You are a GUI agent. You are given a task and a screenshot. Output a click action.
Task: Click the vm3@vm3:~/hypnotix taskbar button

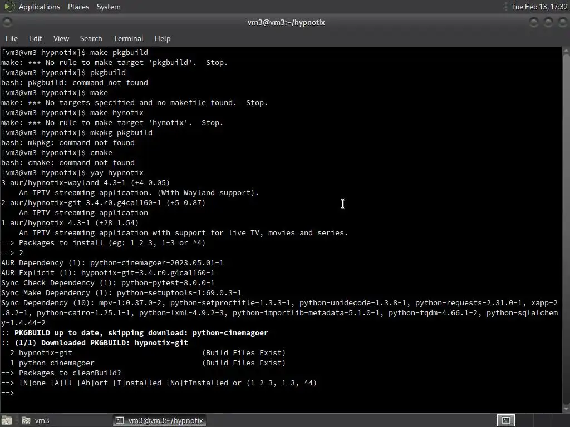pos(159,420)
